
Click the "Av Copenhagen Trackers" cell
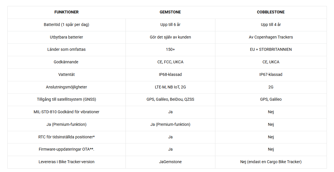point(271,37)
